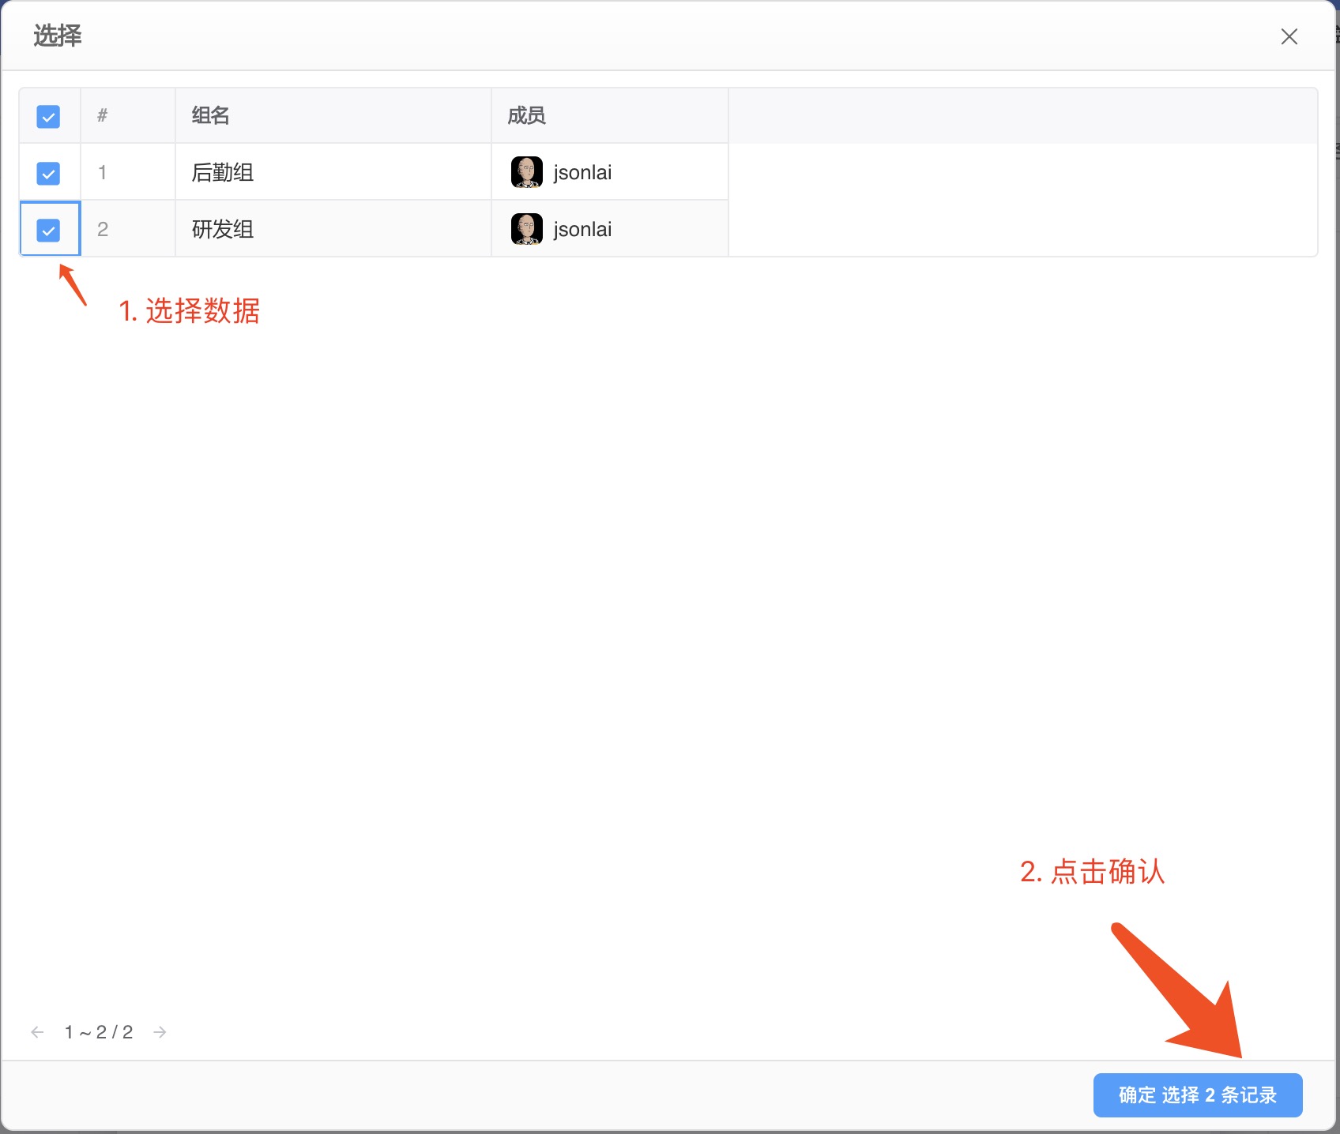Click row number 1 in the table
The width and height of the screenshot is (1340, 1134).
point(103,172)
